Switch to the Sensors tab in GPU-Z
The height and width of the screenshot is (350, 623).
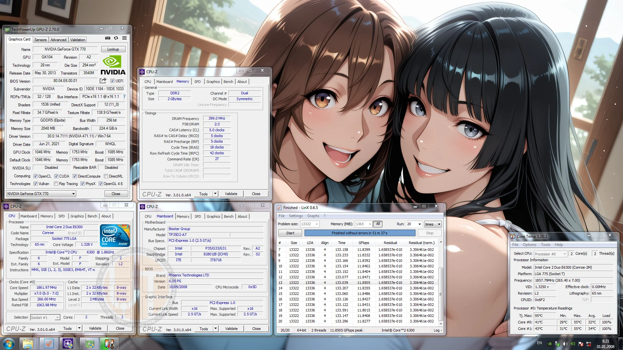[x=40, y=40]
